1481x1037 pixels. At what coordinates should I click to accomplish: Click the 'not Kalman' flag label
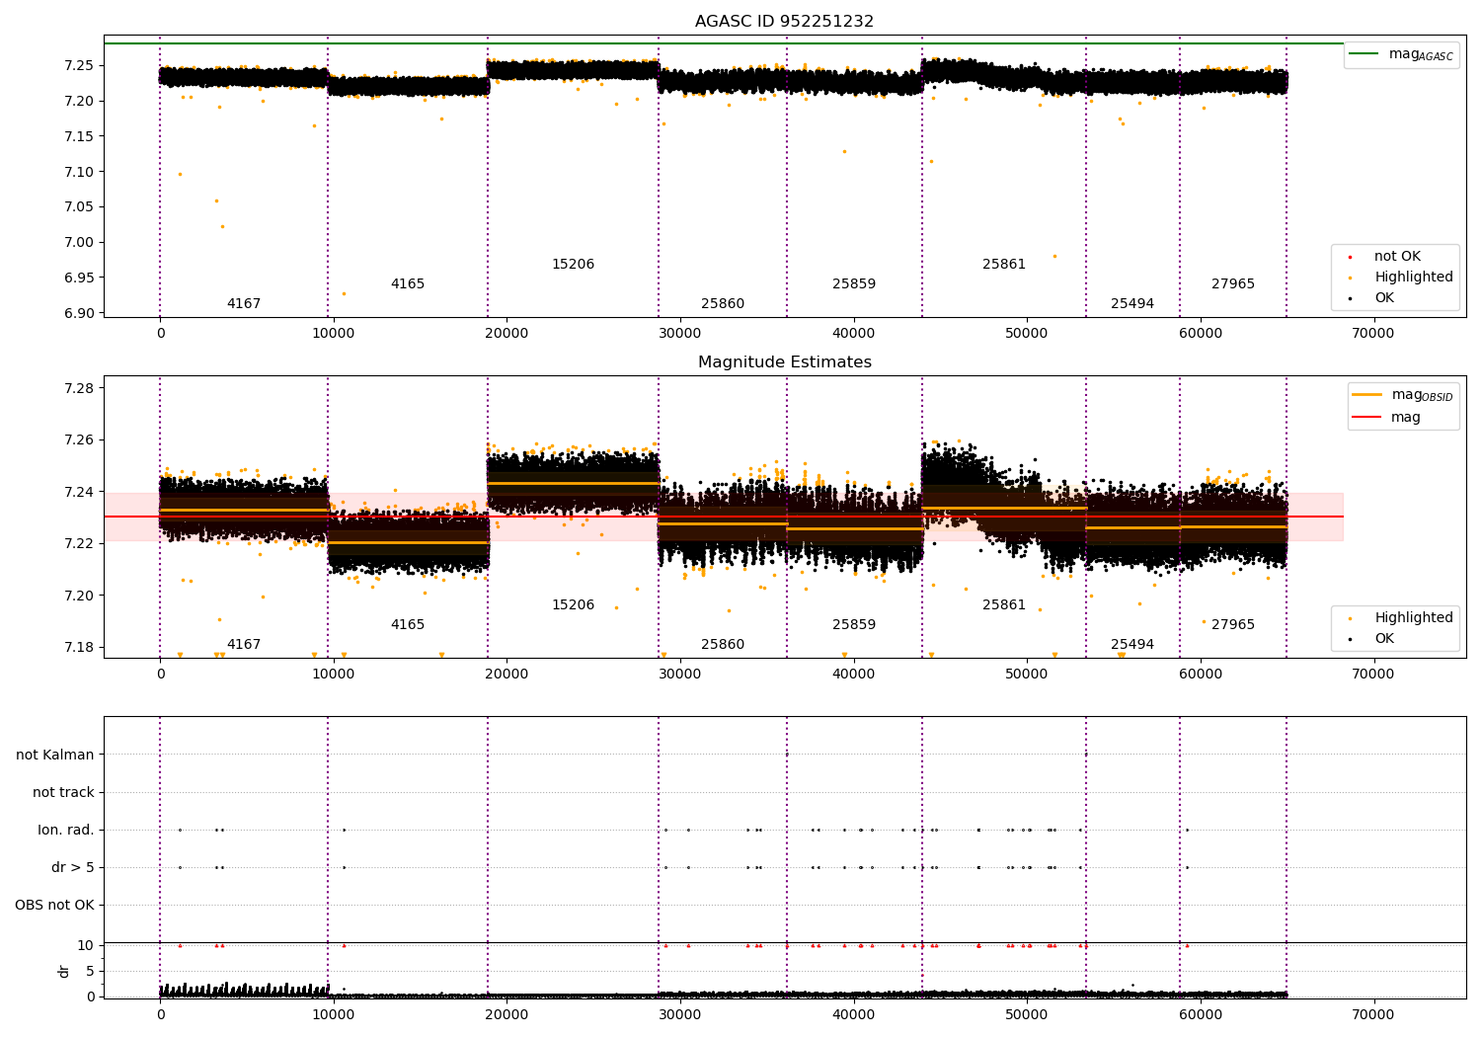click(55, 756)
